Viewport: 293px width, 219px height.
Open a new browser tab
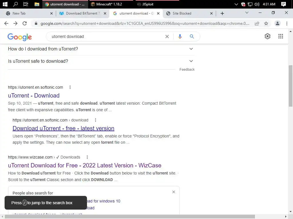[222, 13]
